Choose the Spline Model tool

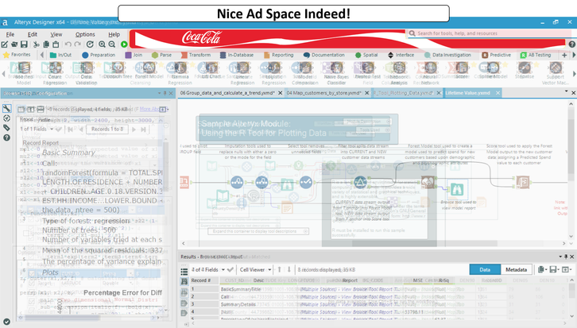tap(493, 71)
